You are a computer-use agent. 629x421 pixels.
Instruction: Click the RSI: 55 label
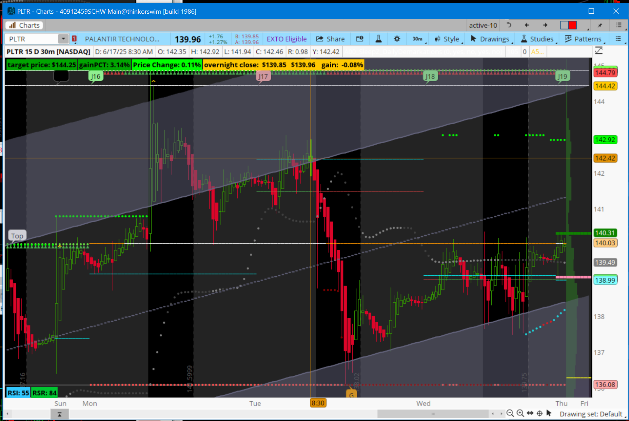[x=18, y=393]
